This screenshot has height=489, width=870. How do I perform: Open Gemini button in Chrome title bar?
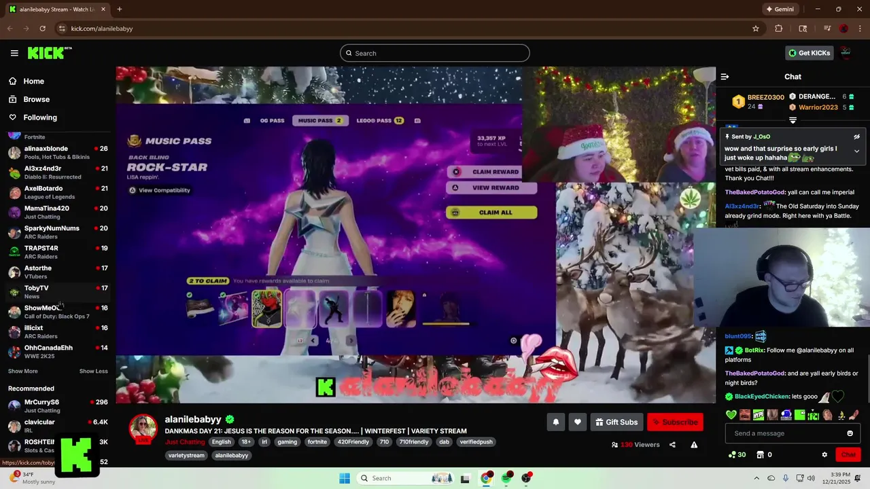(x=780, y=10)
